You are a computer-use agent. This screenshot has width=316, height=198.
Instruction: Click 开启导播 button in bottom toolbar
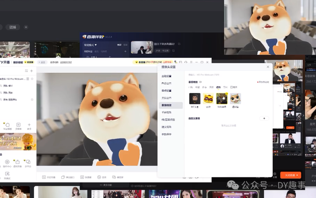(49, 177)
